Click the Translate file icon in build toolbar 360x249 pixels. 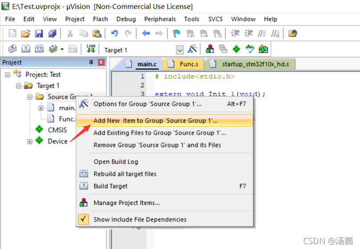click(12, 49)
